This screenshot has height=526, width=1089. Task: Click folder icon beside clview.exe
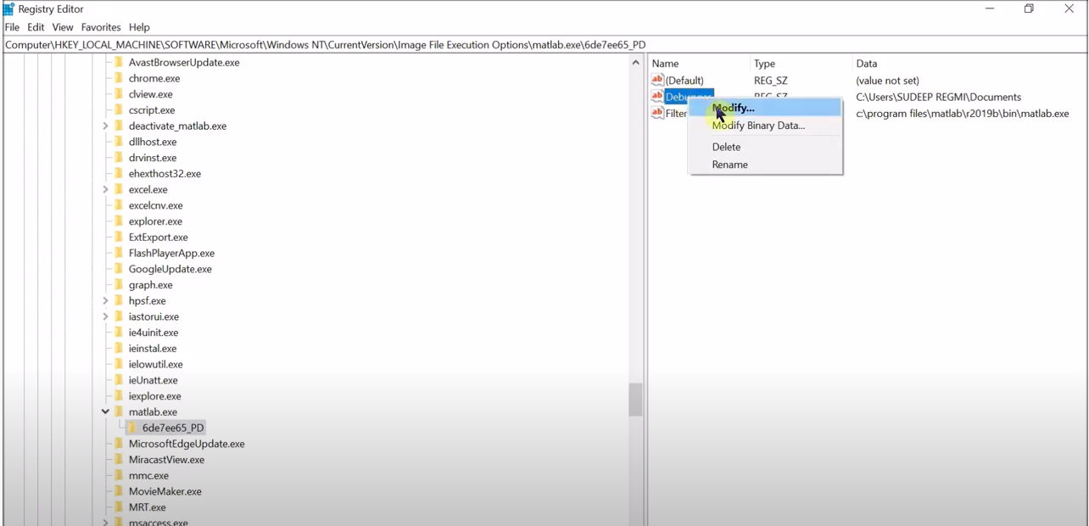click(119, 94)
